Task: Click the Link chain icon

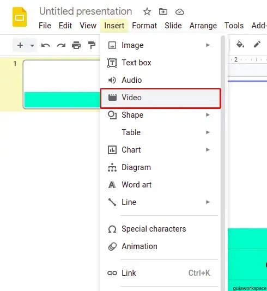Action: click(x=112, y=273)
